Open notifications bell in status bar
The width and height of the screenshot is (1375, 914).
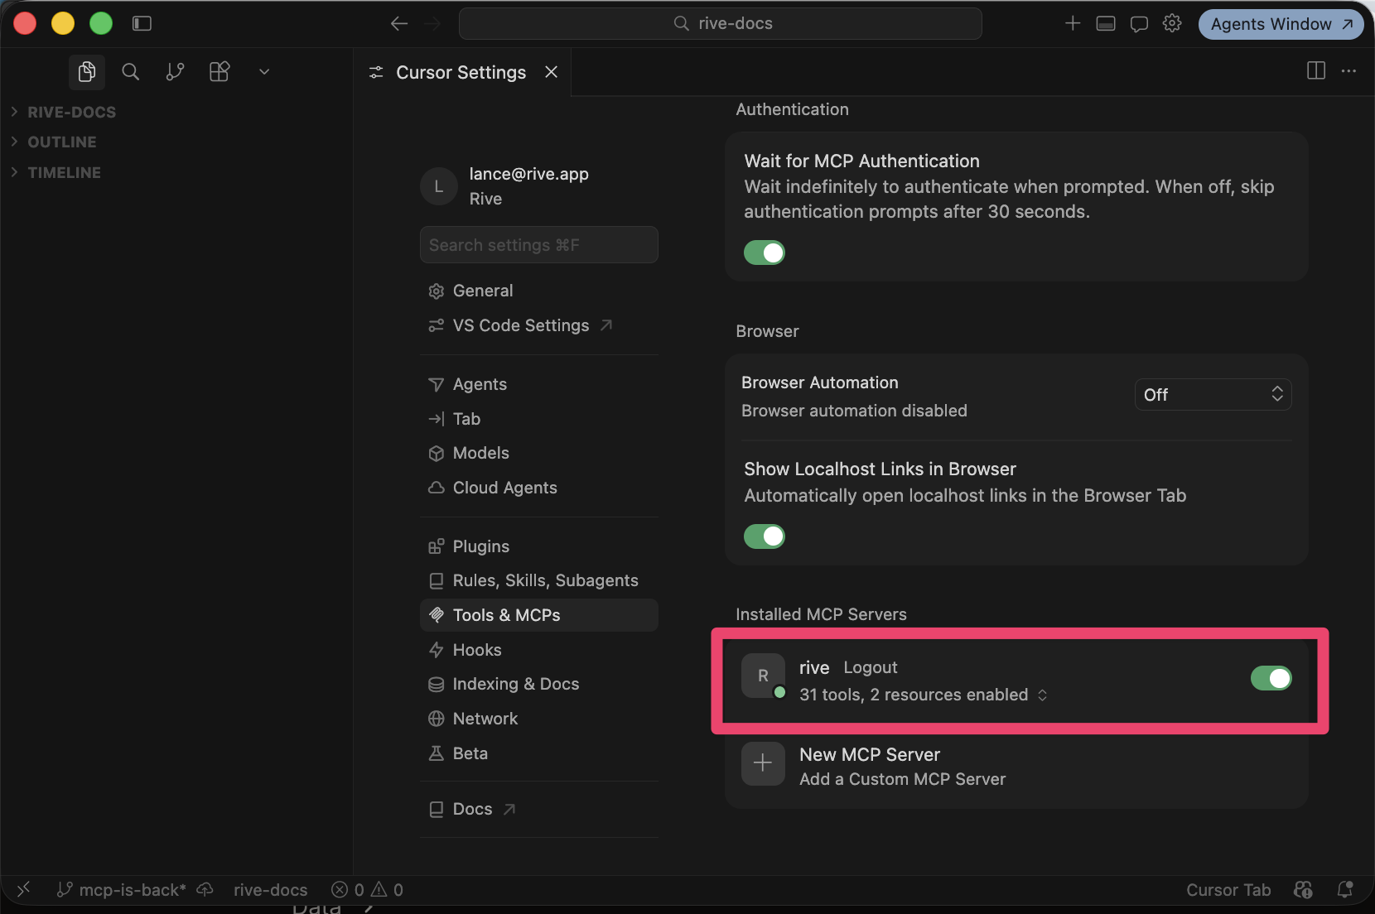point(1345,890)
